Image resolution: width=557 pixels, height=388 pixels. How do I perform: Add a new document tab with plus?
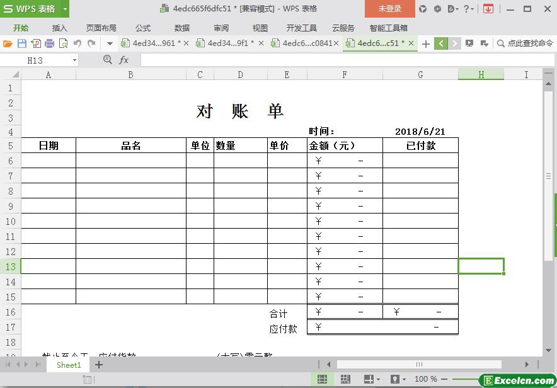point(425,43)
